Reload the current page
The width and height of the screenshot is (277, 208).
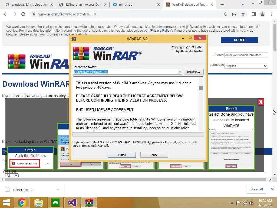23,14
